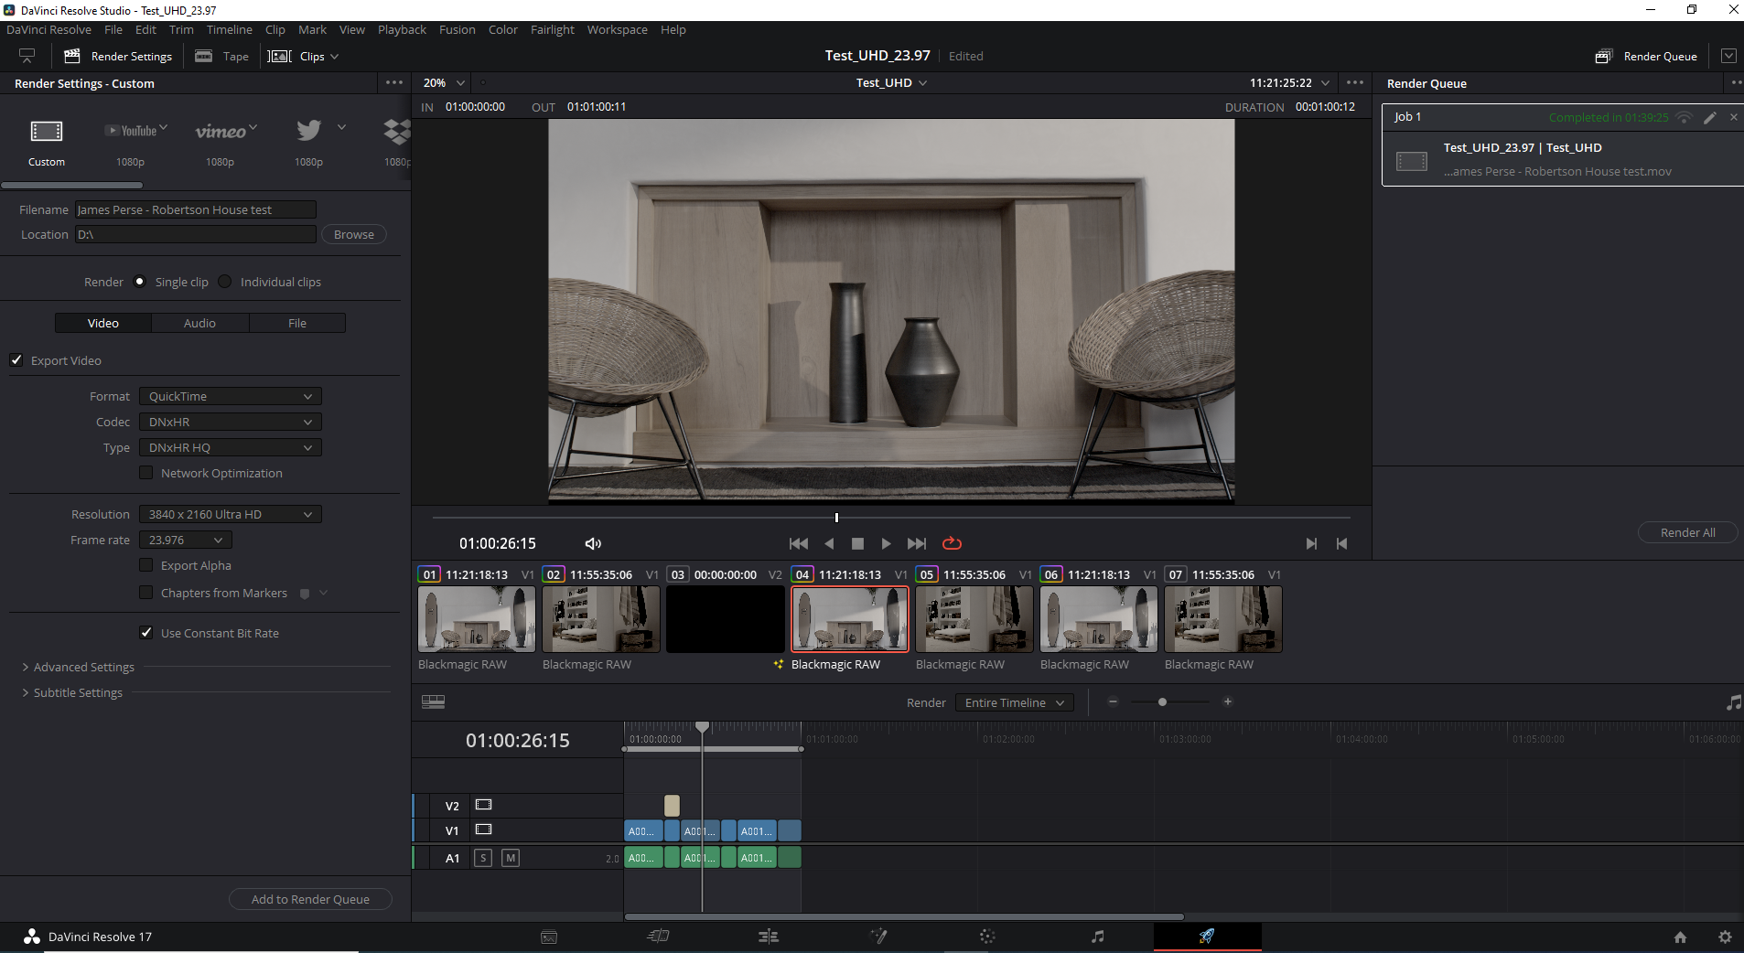1744x953 pixels.
Task: Open the Playback menu
Action: click(x=402, y=29)
